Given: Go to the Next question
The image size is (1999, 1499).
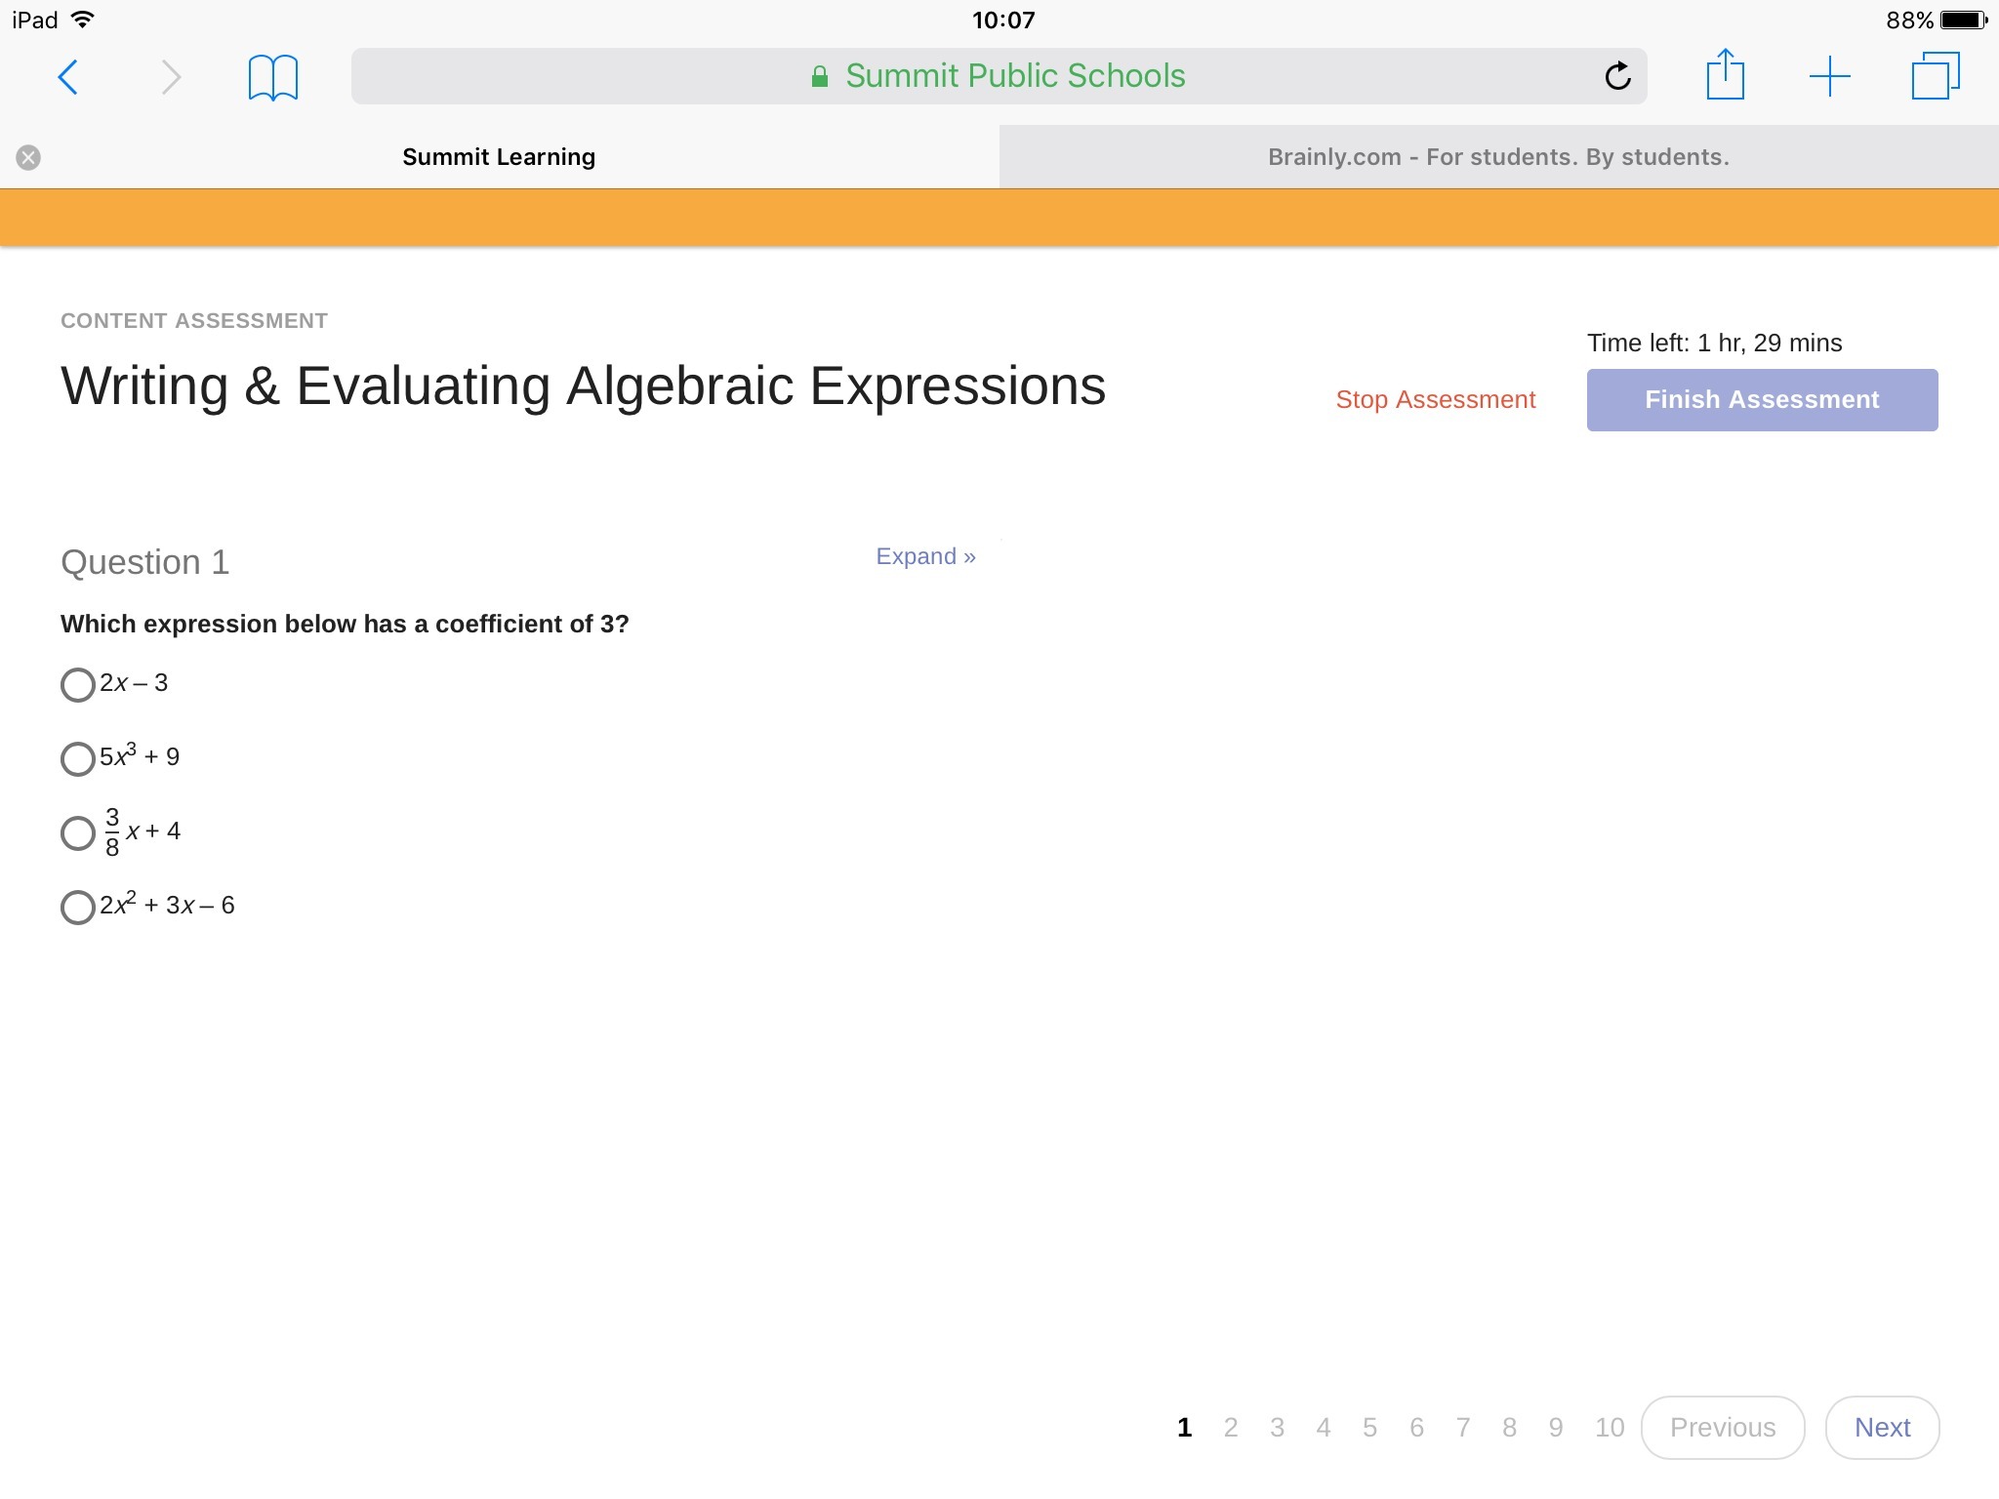Looking at the screenshot, I should click(x=1881, y=1427).
